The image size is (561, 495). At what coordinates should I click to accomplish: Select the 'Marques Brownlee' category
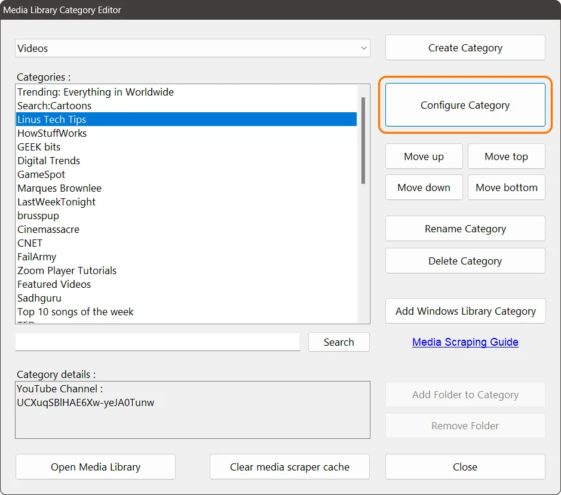click(186, 187)
